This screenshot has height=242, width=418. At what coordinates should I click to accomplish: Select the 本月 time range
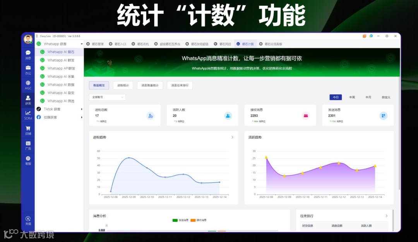368,97
